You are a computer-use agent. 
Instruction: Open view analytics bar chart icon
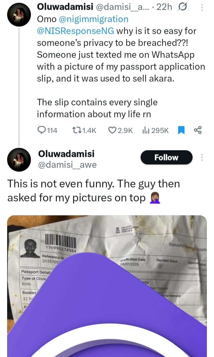146,130
